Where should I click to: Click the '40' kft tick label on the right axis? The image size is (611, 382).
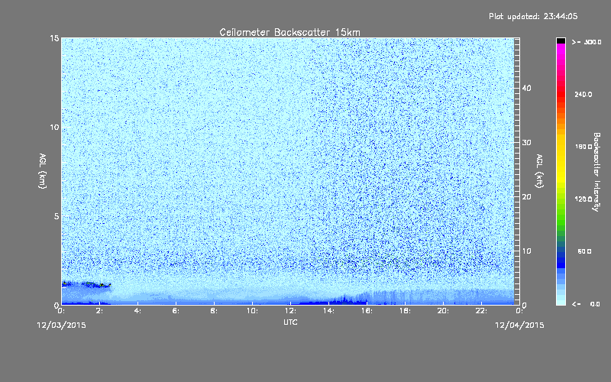[x=526, y=88]
